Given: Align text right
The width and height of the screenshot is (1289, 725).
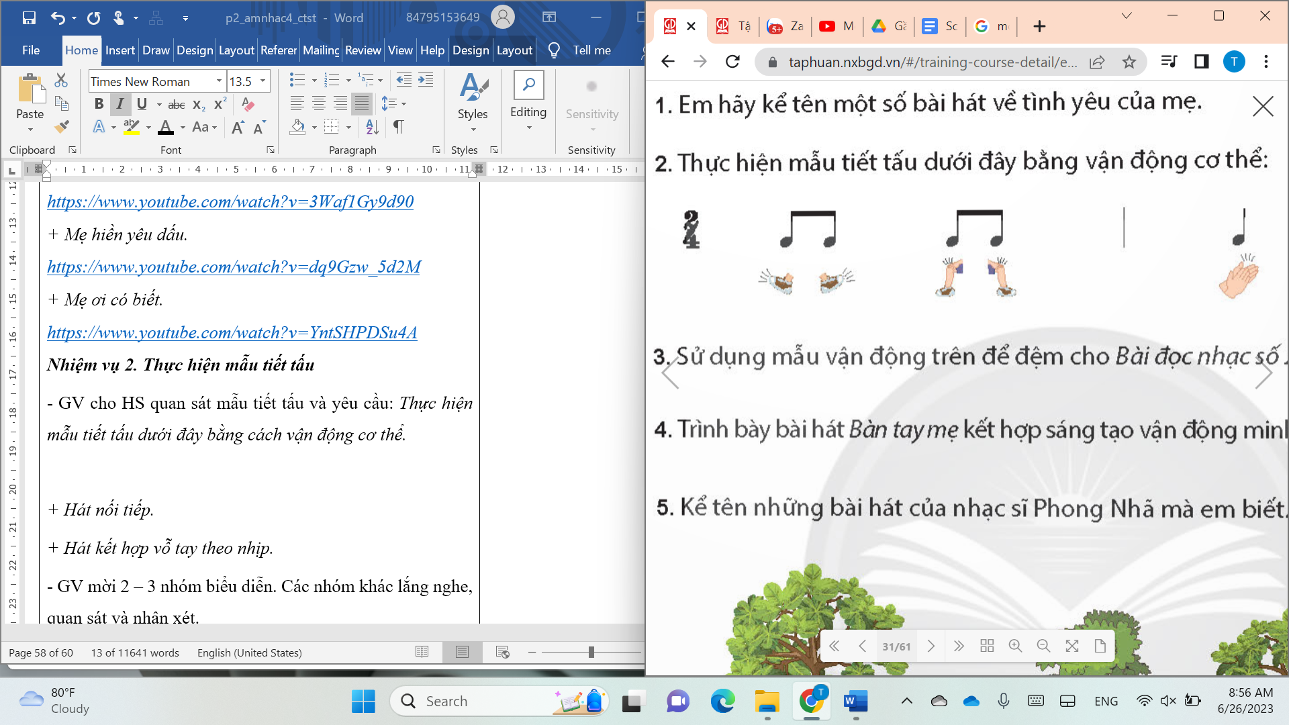Looking at the screenshot, I should point(340,103).
